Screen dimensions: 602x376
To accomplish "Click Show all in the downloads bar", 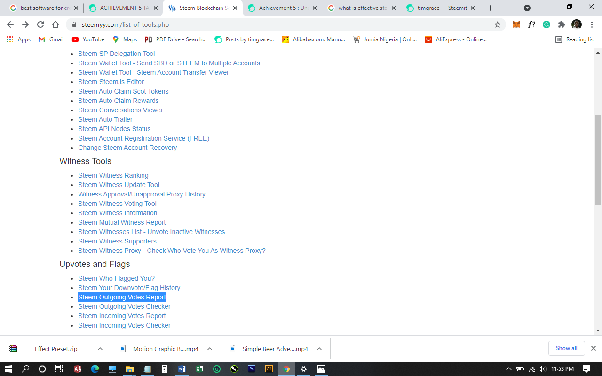I will pos(566,348).
